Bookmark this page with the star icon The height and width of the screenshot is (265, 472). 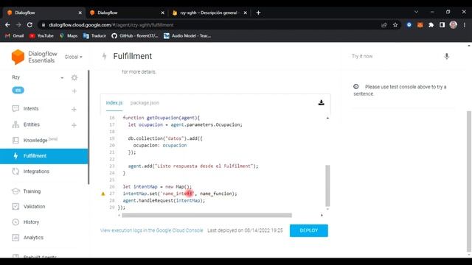coord(395,25)
